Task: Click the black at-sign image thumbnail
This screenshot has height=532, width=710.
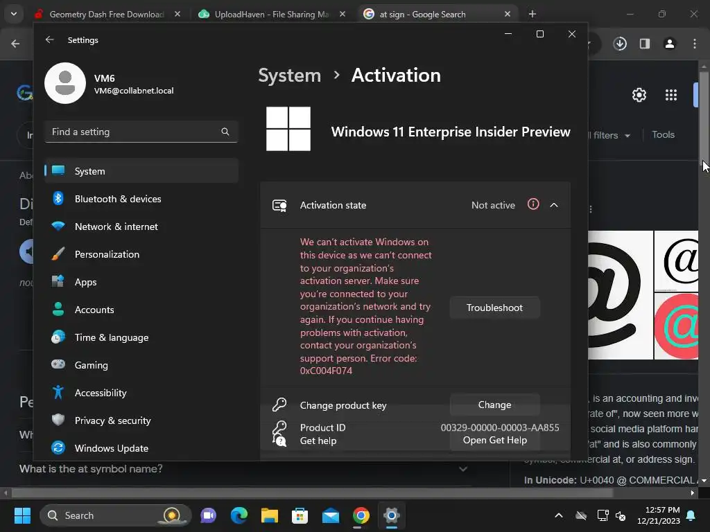Action: coord(621,295)
